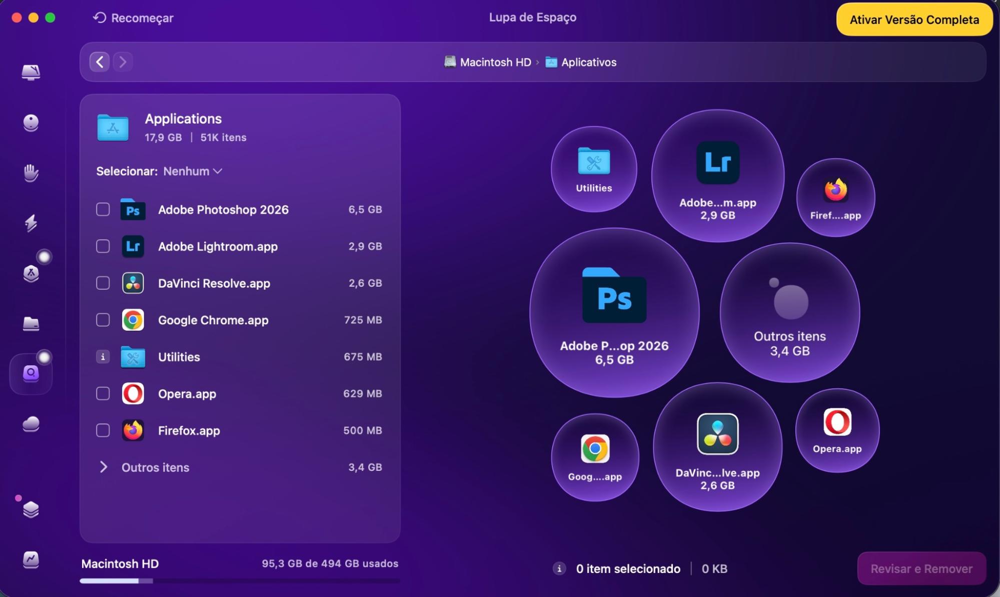
Task: Click the 675 MB size value
Action: [363, 357]
